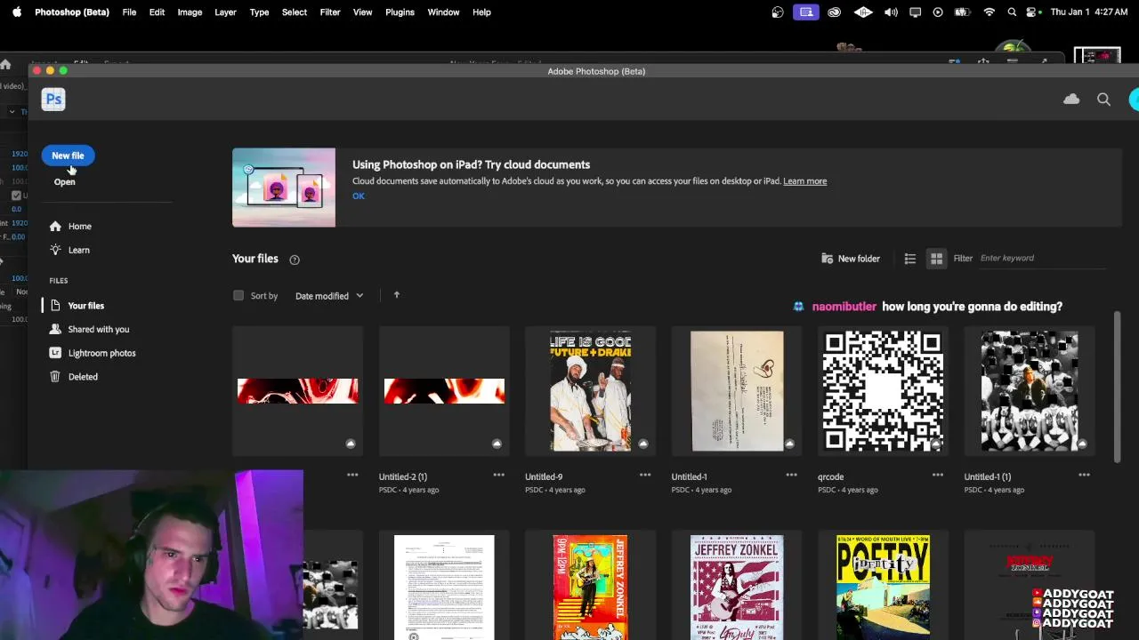Open Shared with you section
Image resolution: width=1139 pixels, height=640 pixels.
(89, 329)
